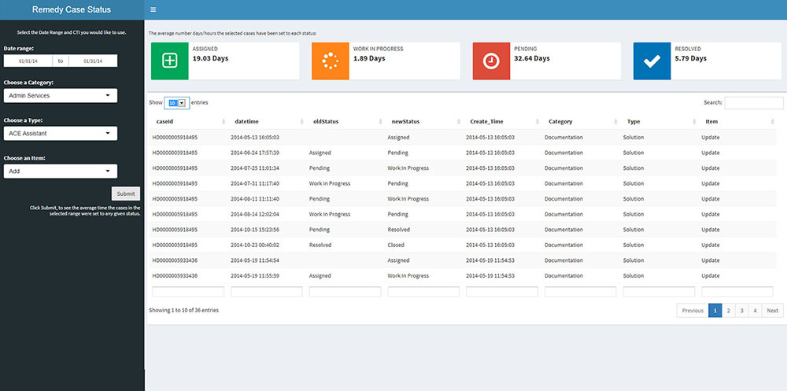Sort table by caseId column arrows
The height and width of the screenshot is (391, 787).
tap(224, 121)
